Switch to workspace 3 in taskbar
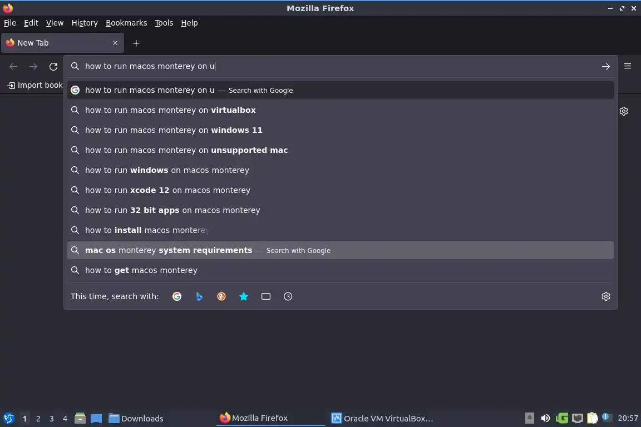The image size is (641, 427). 52,419
